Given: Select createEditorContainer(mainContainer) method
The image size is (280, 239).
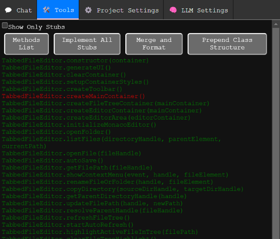Looking at the screenshot, I should click(102, 111).
